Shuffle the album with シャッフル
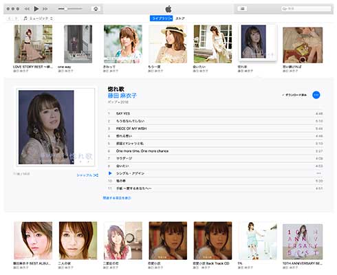Image resolution: width=337 pixels, height=275 pixels. [x=87, y=175]
